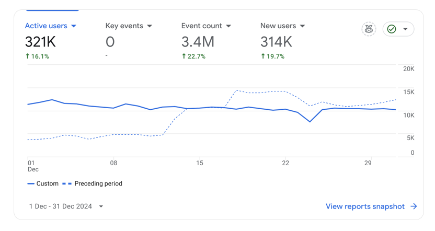435x231 pixels.
Task: Open the 1 Dec - 31 Dec 2024 date range
Action: pyautogui.click(x=66, y=206)
